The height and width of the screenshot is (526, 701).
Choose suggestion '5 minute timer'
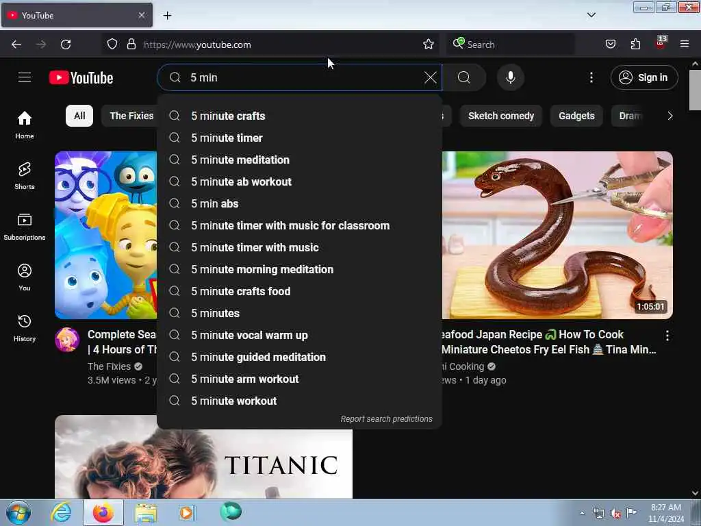click(x=300, y=138)
